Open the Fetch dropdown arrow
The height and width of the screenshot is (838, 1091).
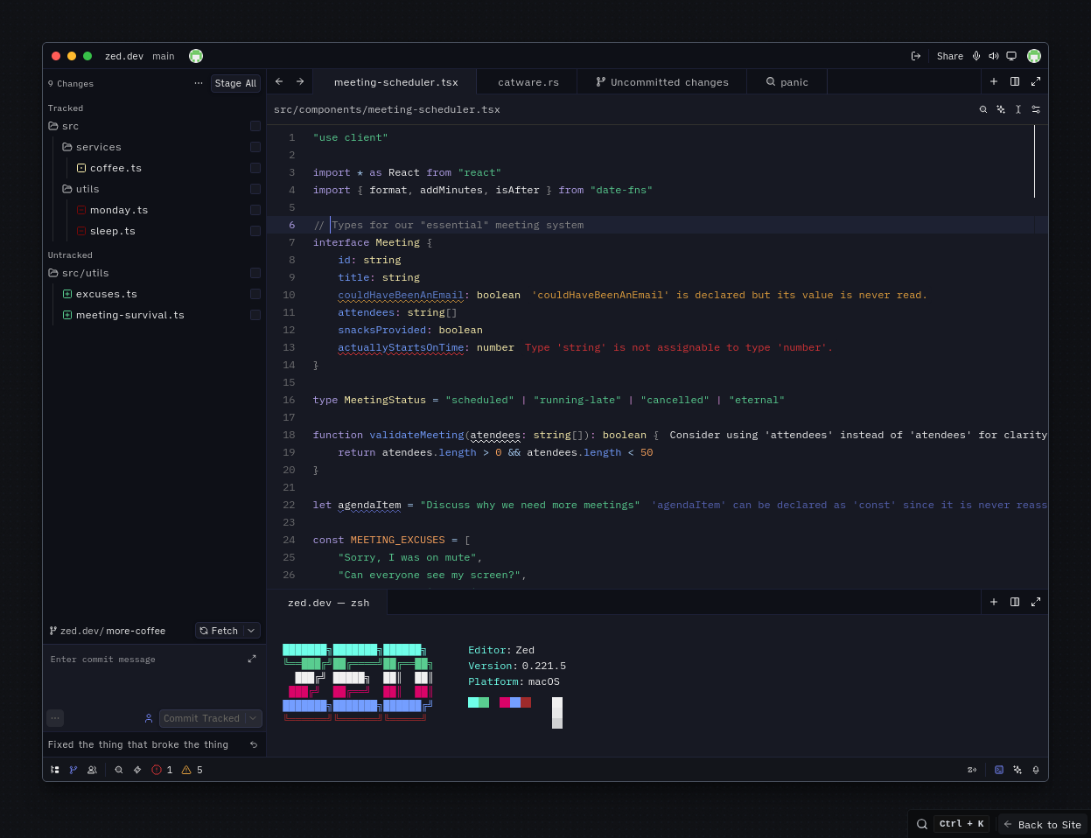pos(252,630)
